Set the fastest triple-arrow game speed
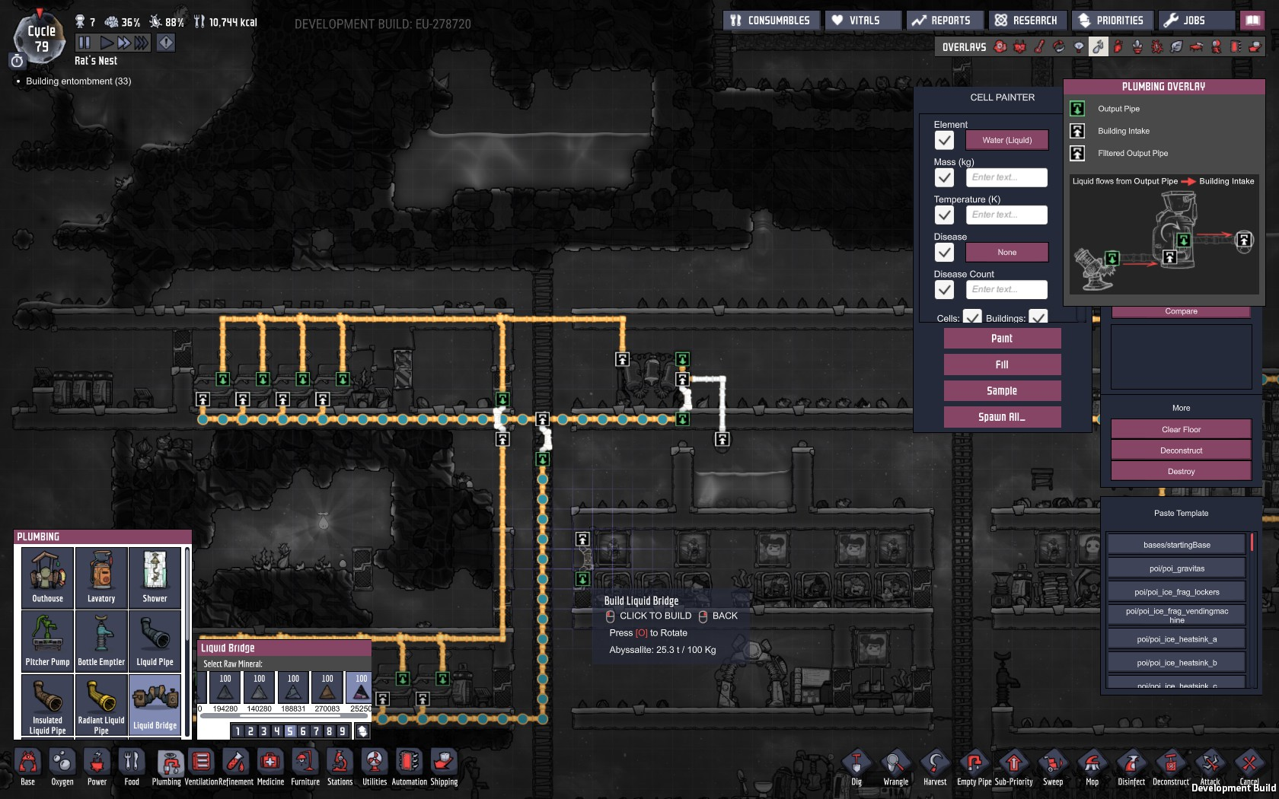The height and width of the screenshot is (799, 1279). tap(142, 43)
